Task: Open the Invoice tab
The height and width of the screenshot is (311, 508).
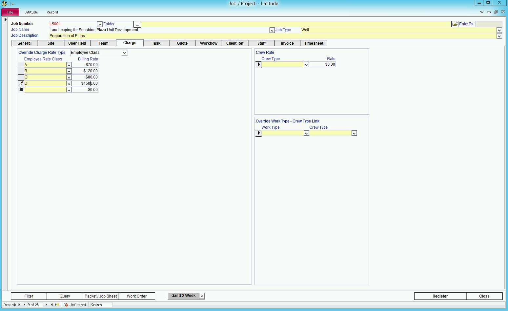Action: point(287,43)
